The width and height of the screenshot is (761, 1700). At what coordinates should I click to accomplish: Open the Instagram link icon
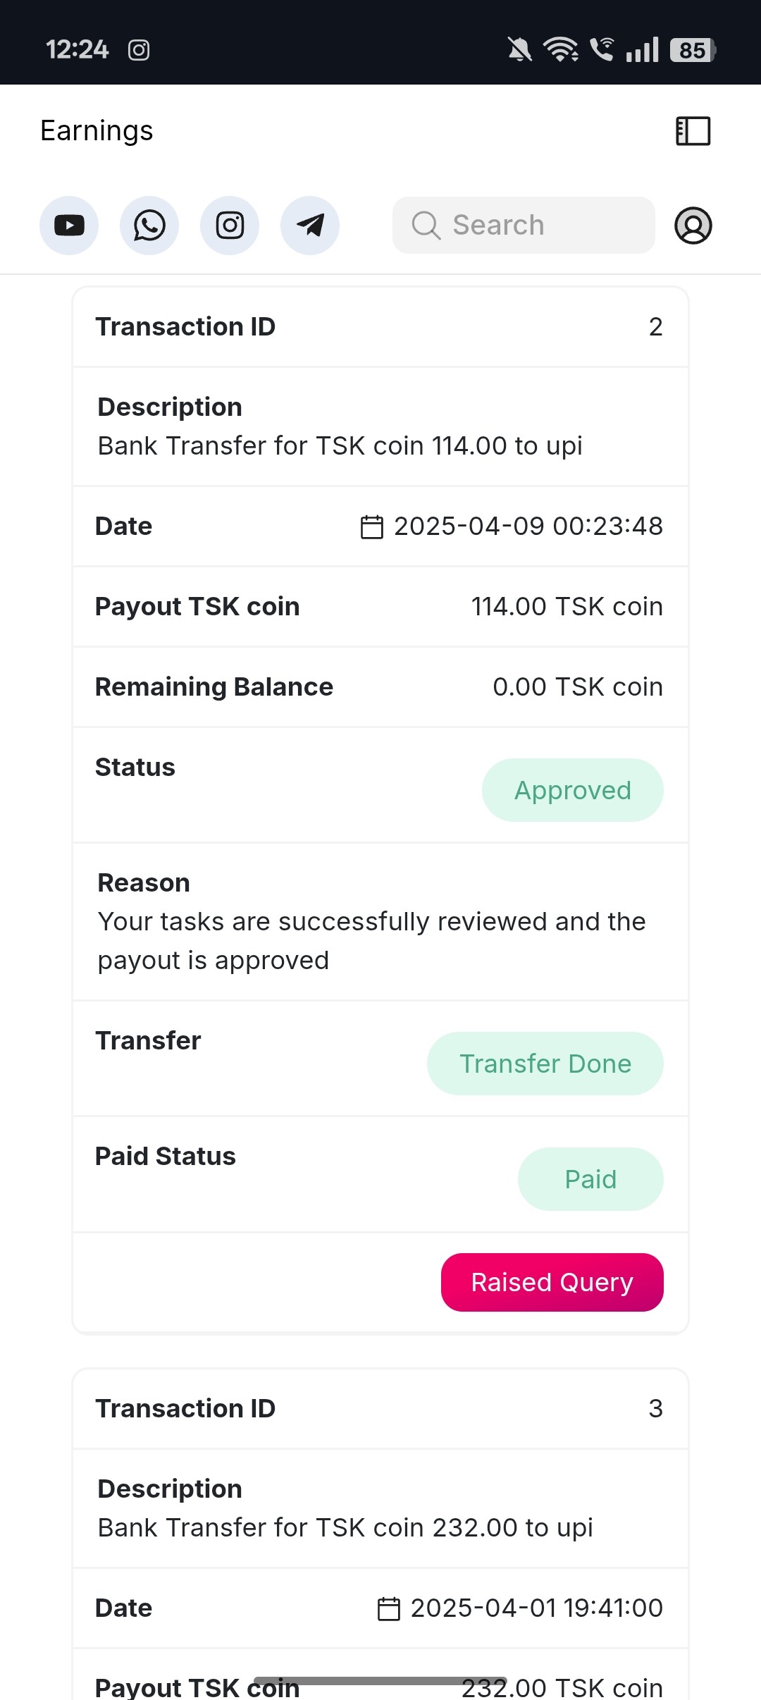230,226
